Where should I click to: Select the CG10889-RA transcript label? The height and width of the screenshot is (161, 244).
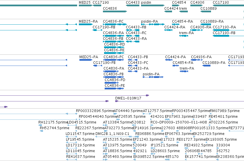(212, 21)
